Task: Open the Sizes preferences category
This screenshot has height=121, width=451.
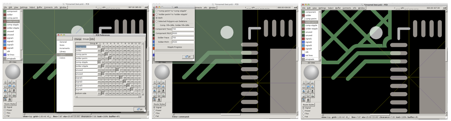Action: pyautogui.click(x=62, y=45)
